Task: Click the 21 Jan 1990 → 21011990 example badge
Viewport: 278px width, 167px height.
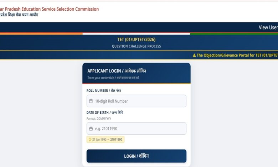Action: pos(105,140)
